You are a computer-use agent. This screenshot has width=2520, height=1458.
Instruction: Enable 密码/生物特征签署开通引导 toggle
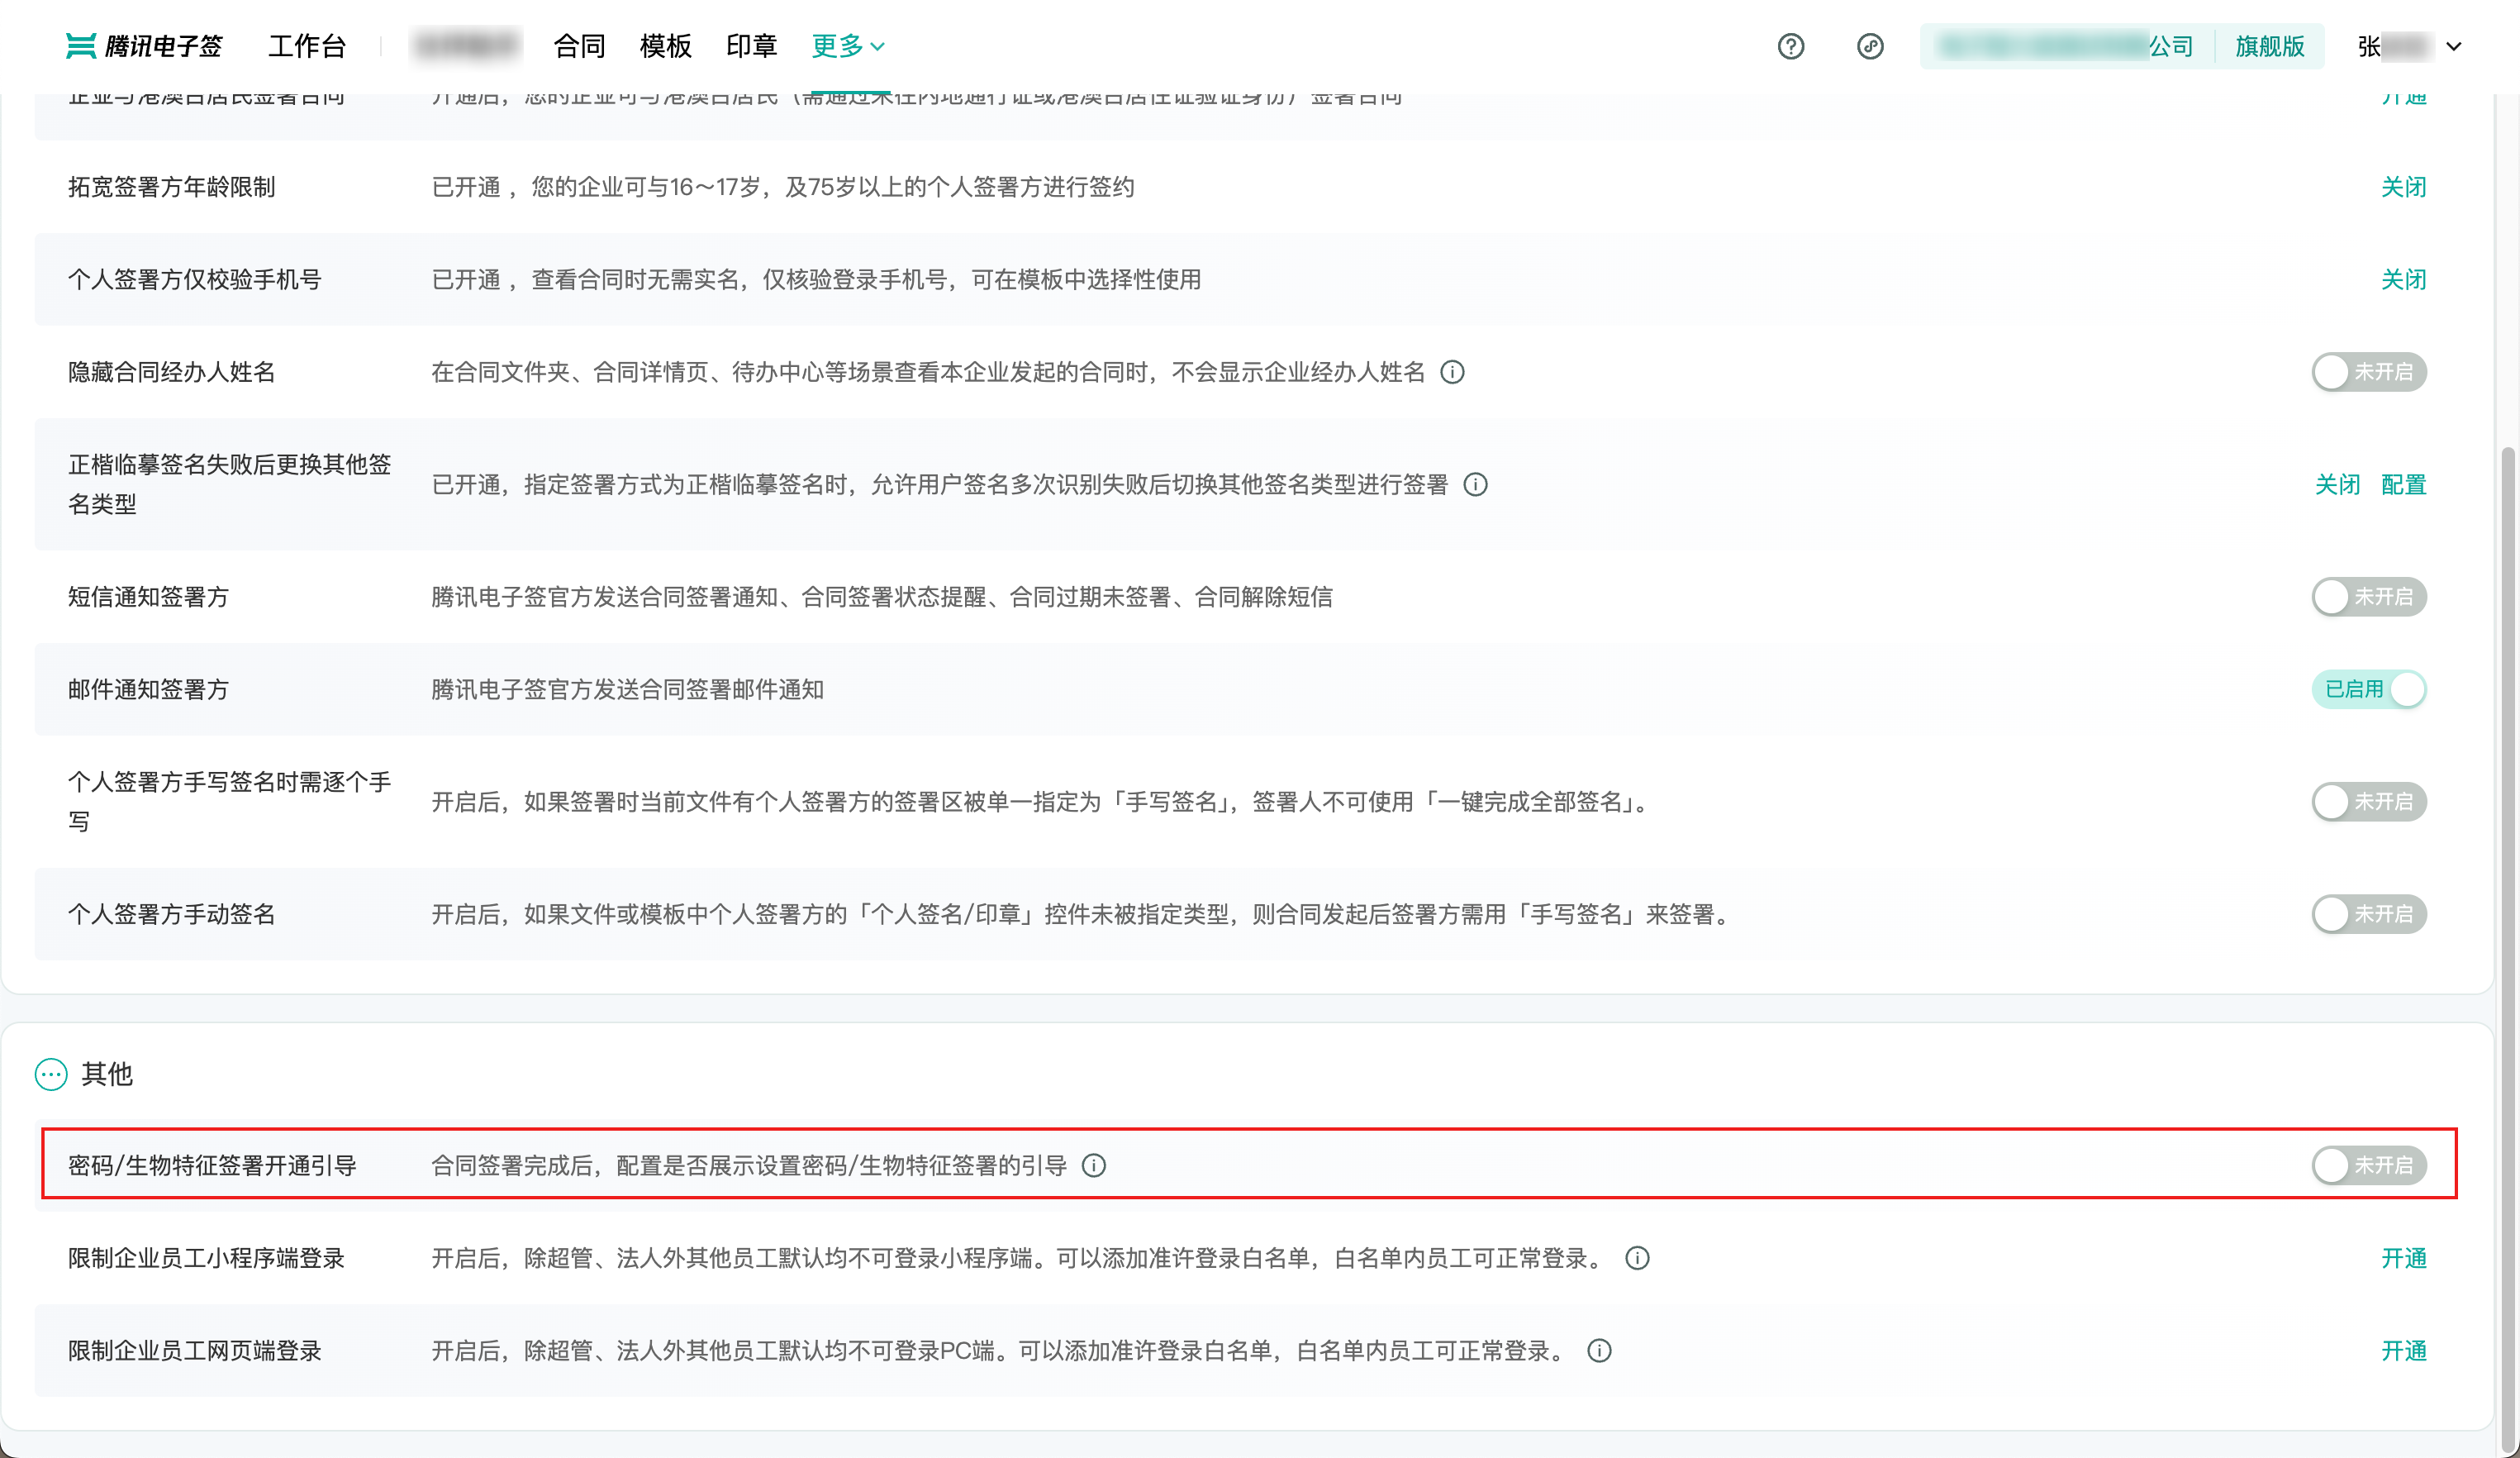2369,1165
